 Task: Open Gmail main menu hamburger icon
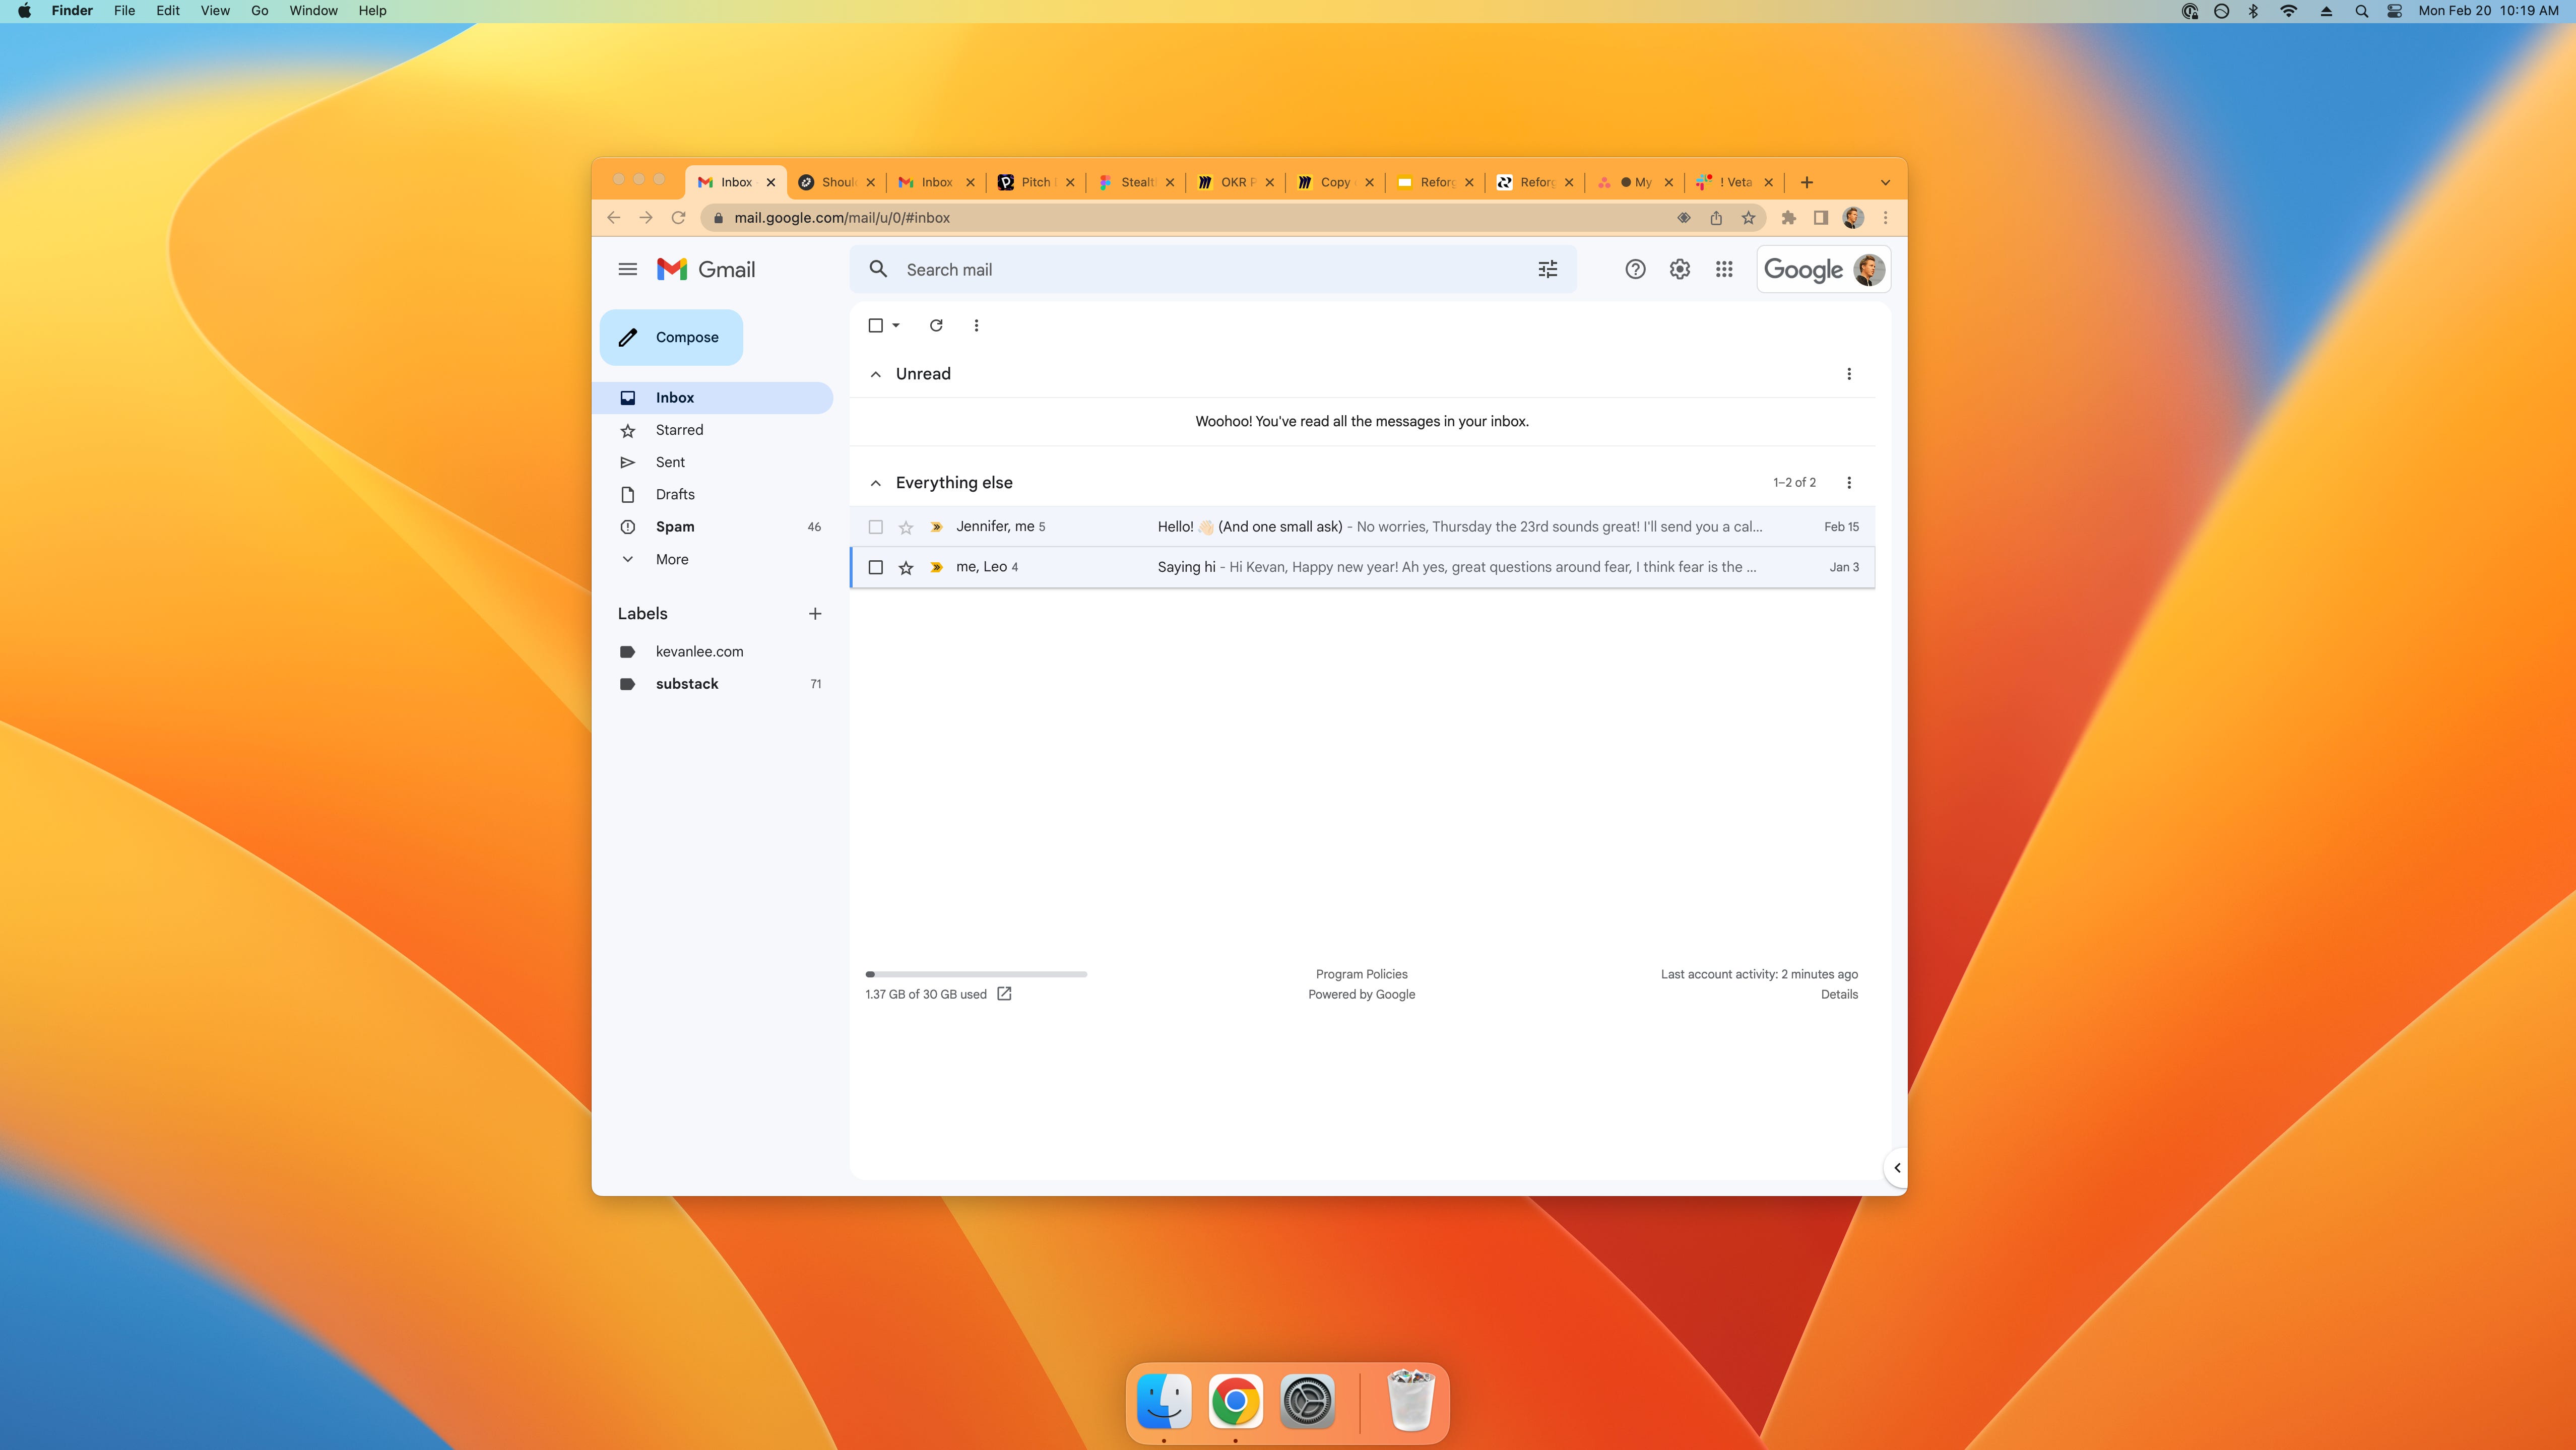[627, 269]
